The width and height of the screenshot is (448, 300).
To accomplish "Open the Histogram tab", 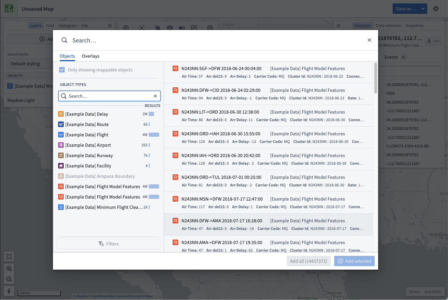I will point(67,26).
